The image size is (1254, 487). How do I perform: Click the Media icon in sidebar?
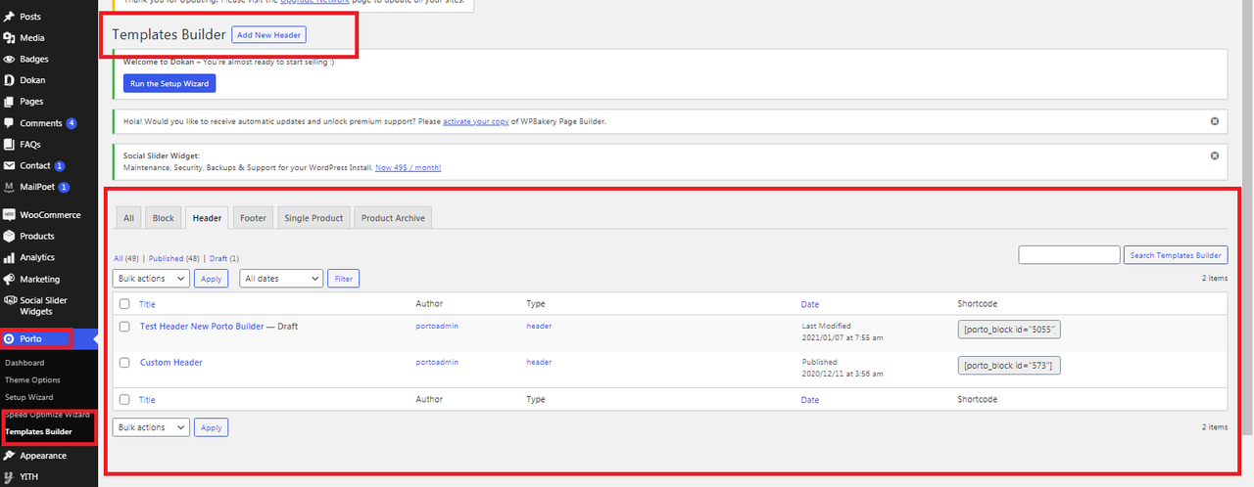[9, 38]
